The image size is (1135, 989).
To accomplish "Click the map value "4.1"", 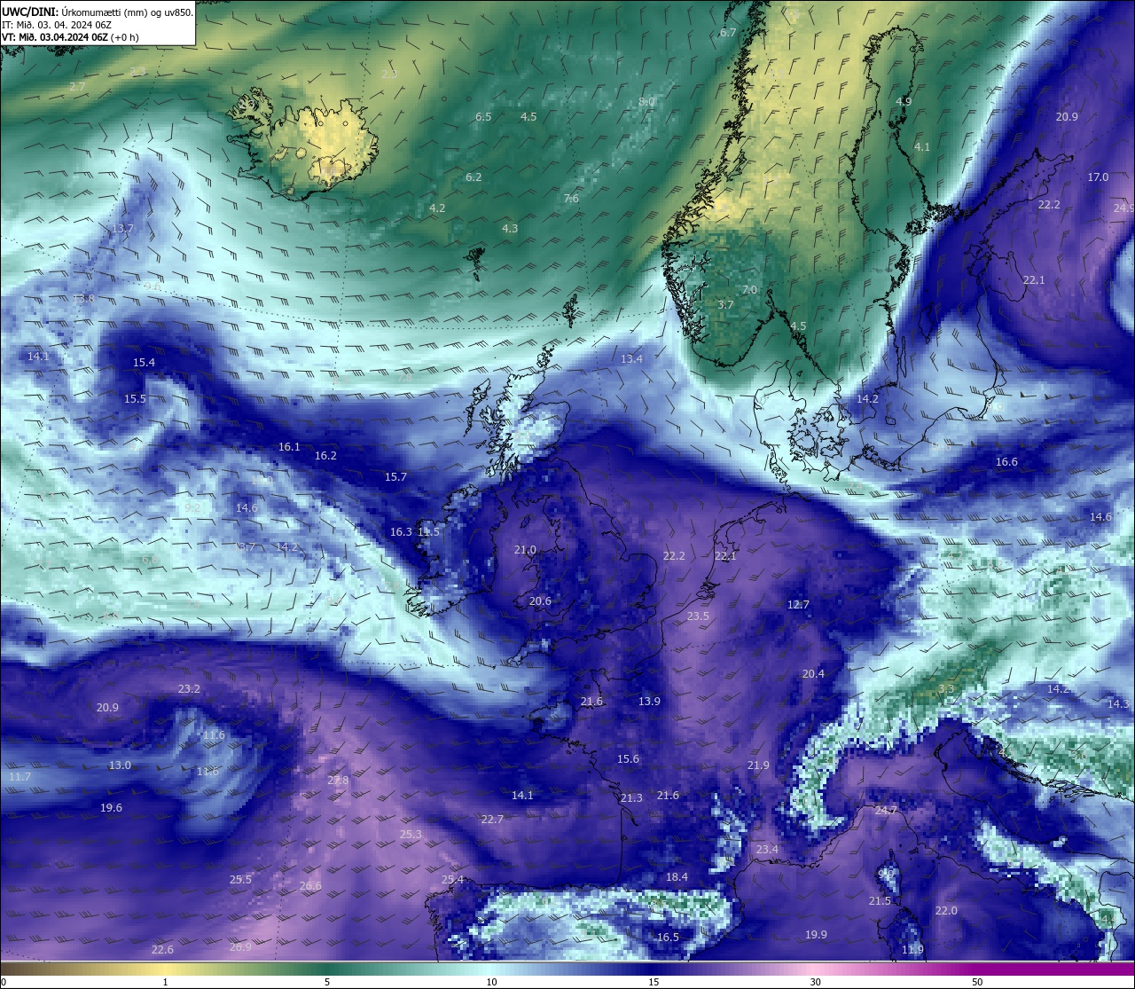I will (x=922, y=146).
